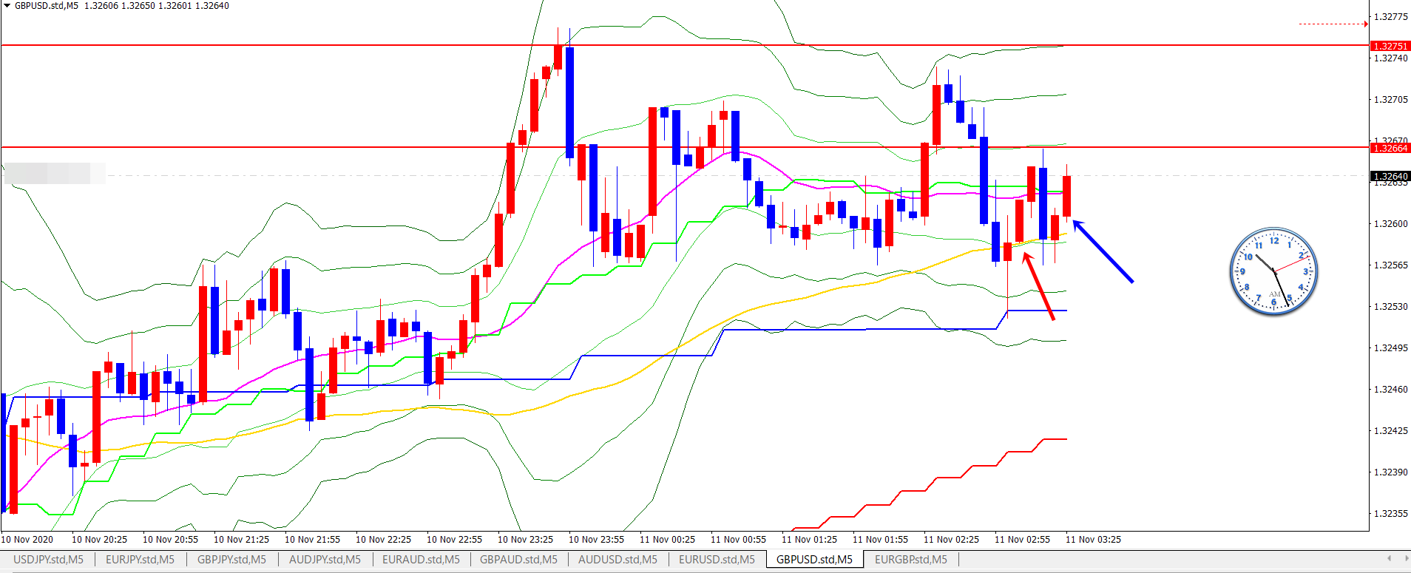This screenshot has width=1411, height=573.
Task: Open the USDJPY.std,M5 chart tab
Action: click(x=48, y=560)
